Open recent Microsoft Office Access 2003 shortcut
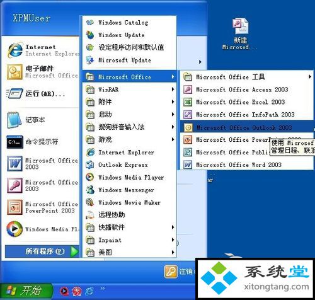This screenshot has width=315, height=300. (42, 185)
